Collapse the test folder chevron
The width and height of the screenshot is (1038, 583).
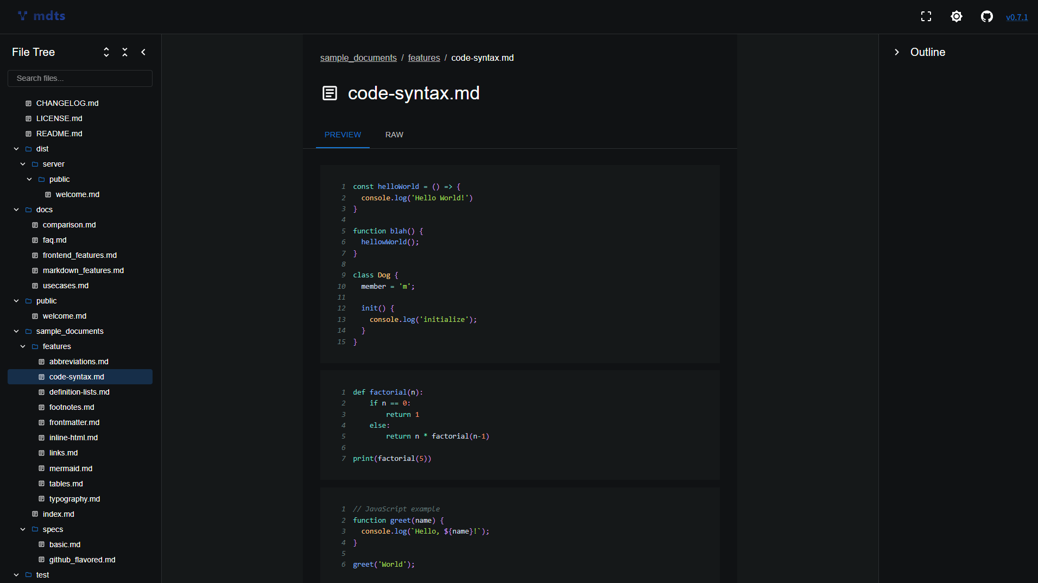coord(16,575)
